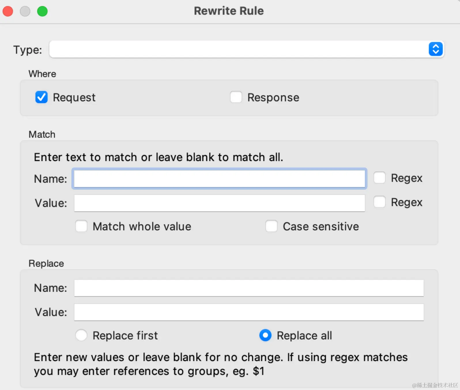Viewport: 460px width, 390px height.
Task: Select the Replace first radio button
Action: [81, 335]
